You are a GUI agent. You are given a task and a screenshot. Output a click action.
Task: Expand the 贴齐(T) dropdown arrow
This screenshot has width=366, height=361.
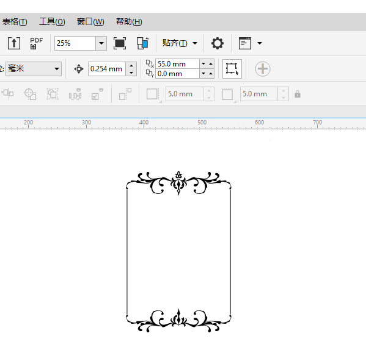(x=195, y=43)
